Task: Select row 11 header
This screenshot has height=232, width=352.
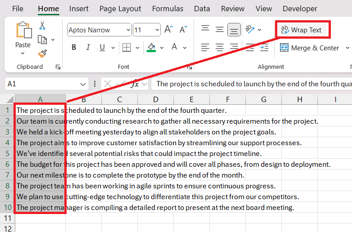Action: pos(7,218)
